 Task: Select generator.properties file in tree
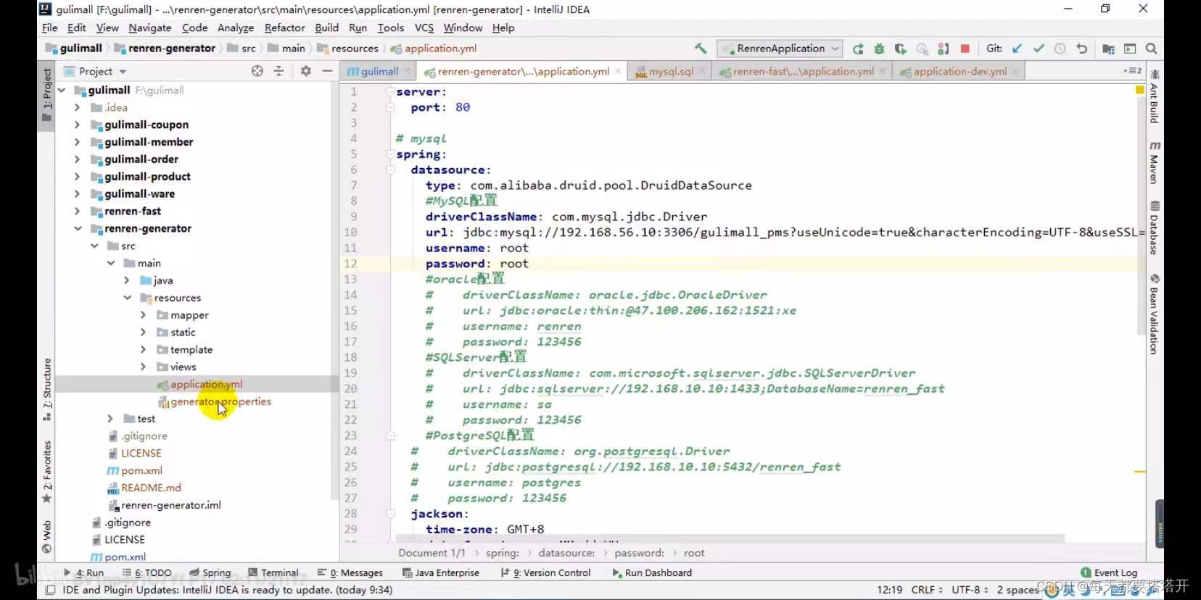[x=220, y=401]
